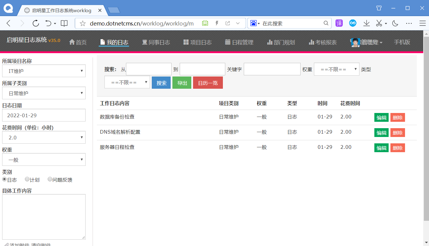Click the magnifier search icon
The height and width of the screenshot is (246, 429).
point(326,23)
